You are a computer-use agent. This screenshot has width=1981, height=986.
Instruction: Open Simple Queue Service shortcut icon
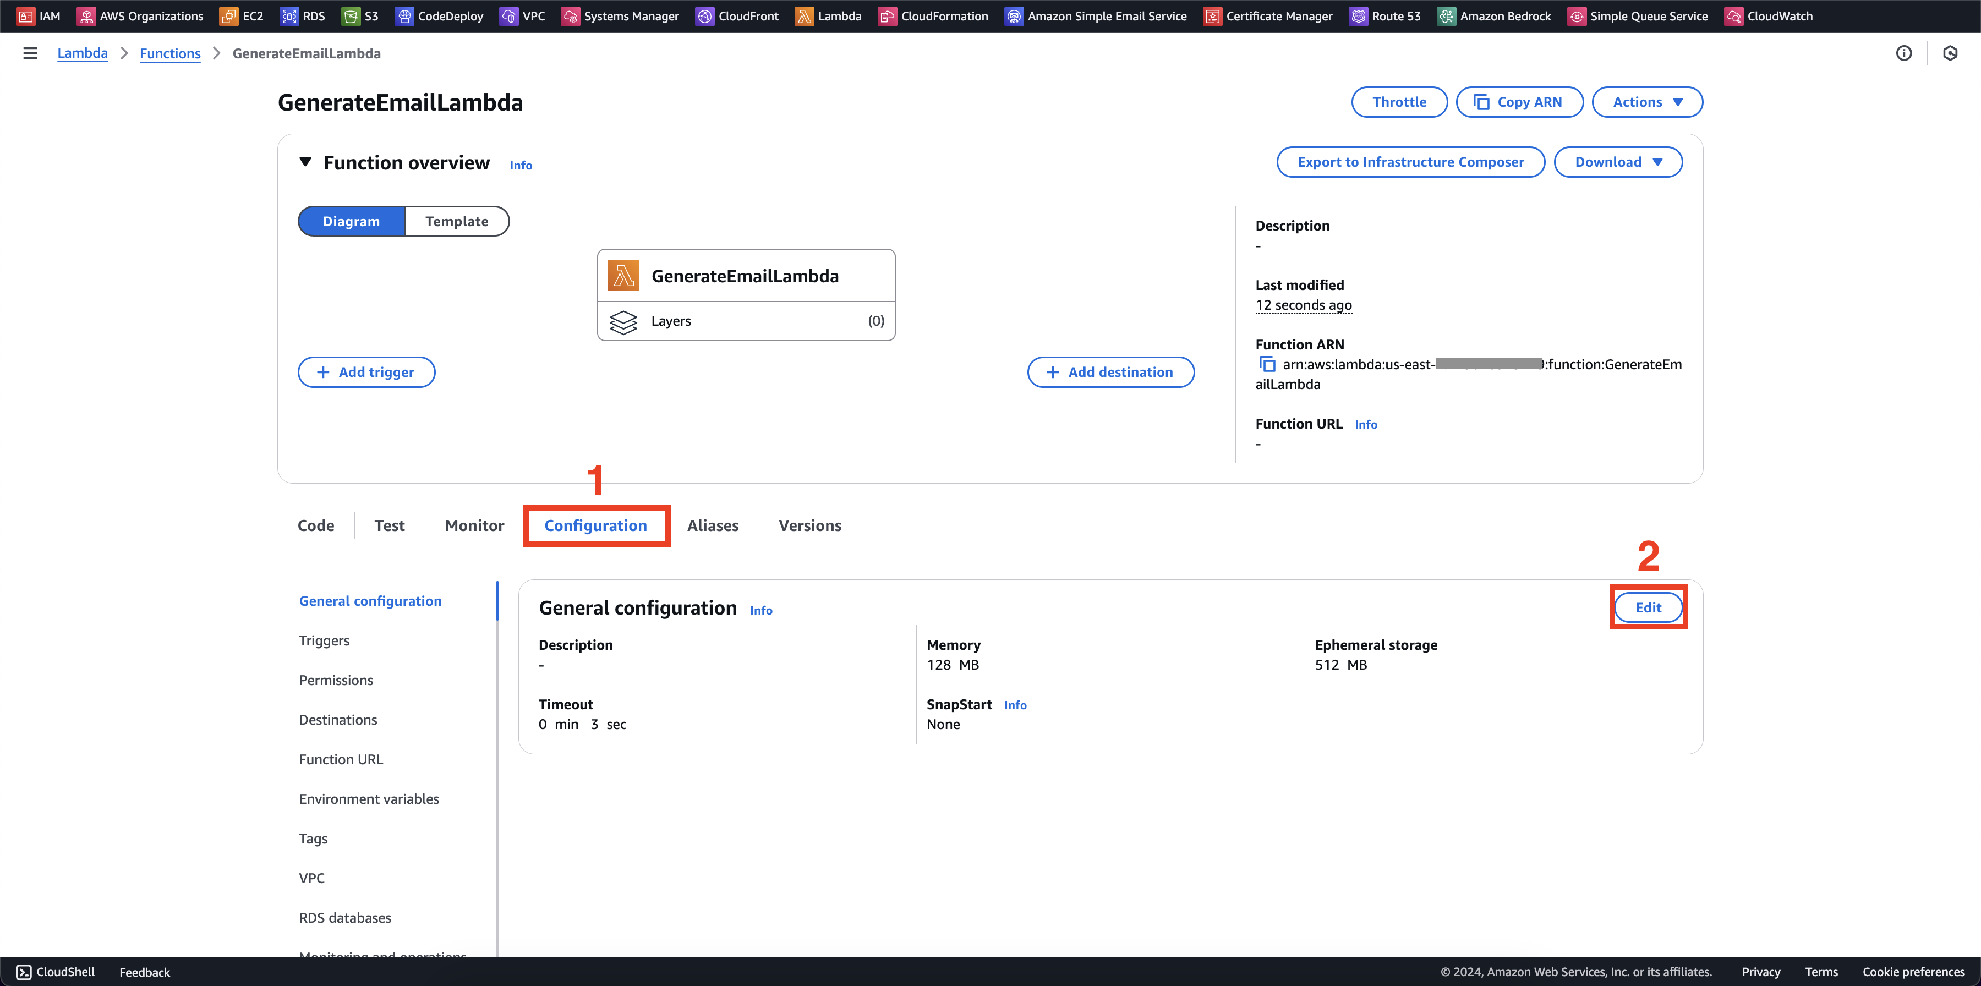pos(1577,16)
